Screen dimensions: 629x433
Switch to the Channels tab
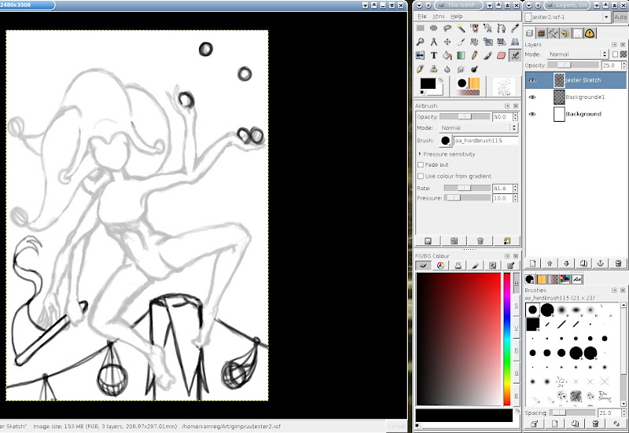click(541, 33)
